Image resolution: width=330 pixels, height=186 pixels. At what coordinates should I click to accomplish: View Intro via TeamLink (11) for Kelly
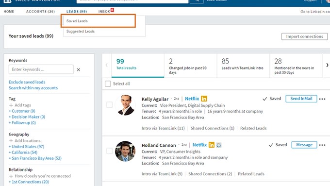[163, 128]
